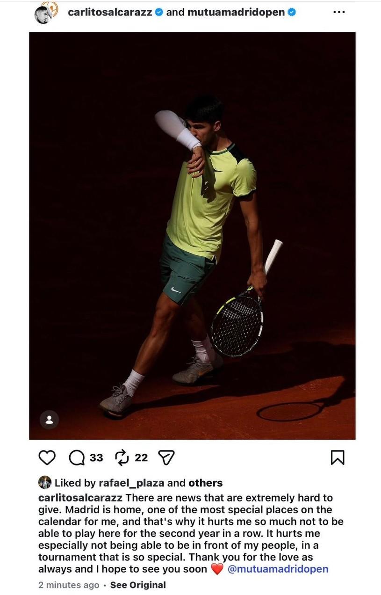381x595 pixels.
Task: Save post with the bookmark icon
Action: coord(338,457)
